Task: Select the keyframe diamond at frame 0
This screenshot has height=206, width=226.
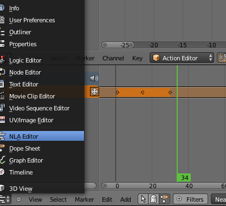Action: point(118,92)
